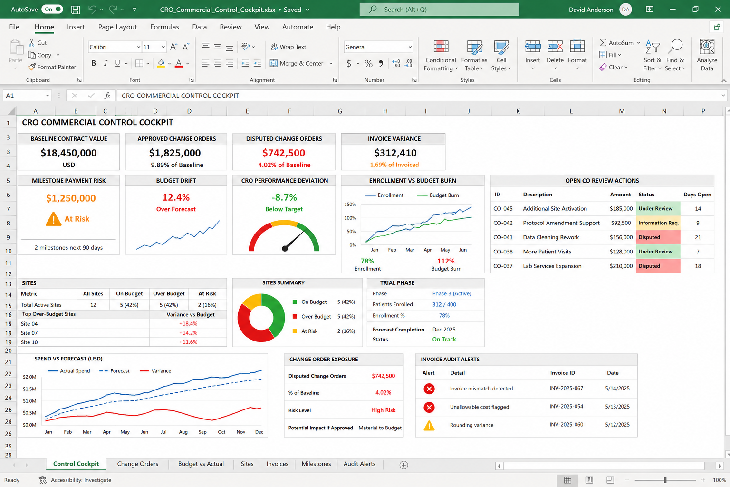Open the General number format dropdown

tap(410, 47)
